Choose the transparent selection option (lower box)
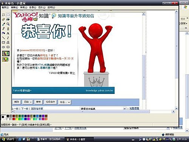The image size is (189, 142). click(6, 59)
